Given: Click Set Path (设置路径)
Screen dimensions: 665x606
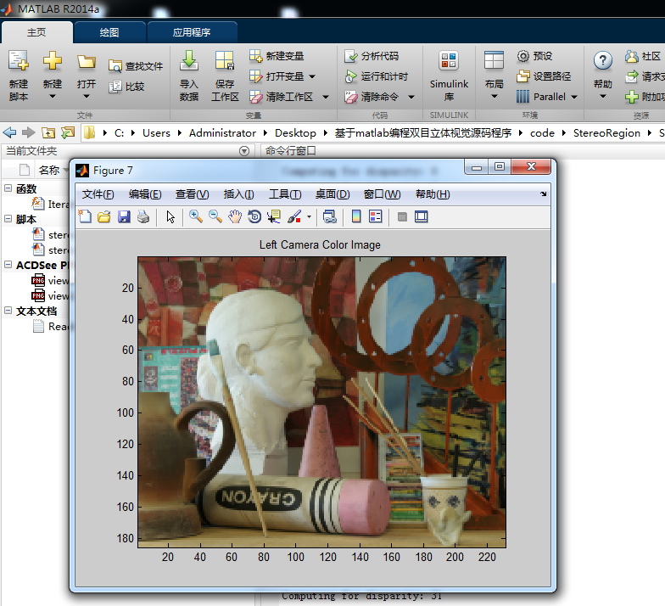Looking at the screenshot, I should 544,76.
